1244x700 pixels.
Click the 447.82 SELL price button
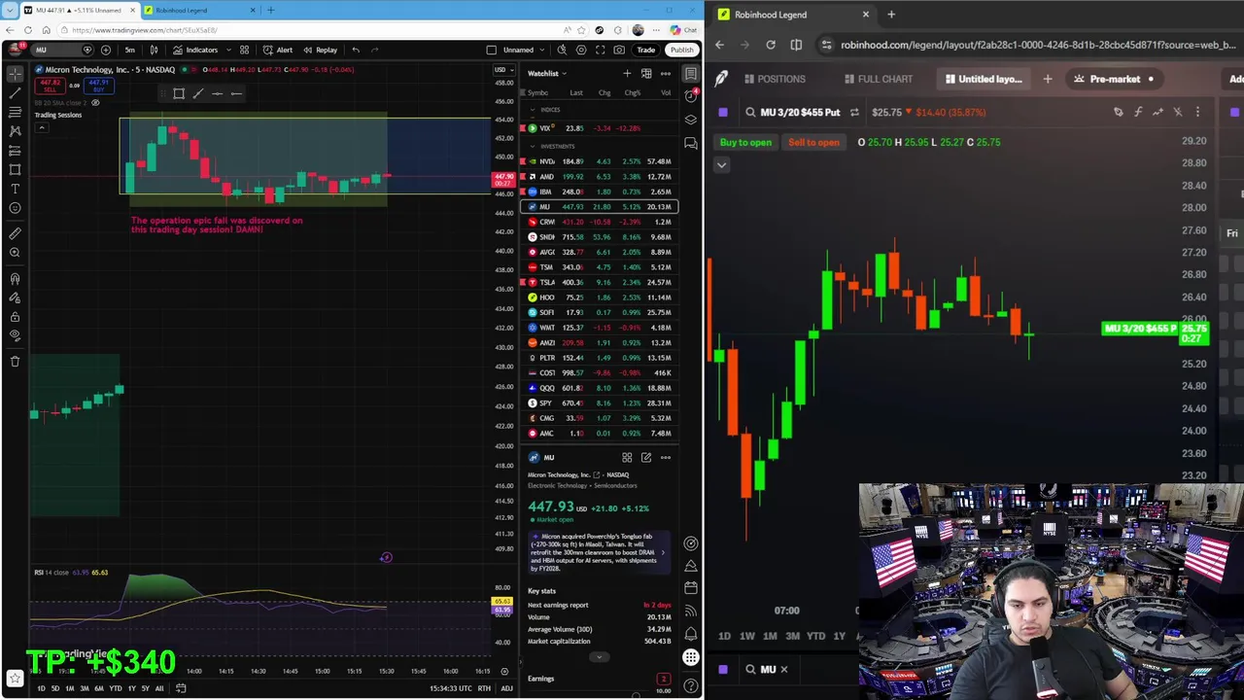[x=50, y=86]
